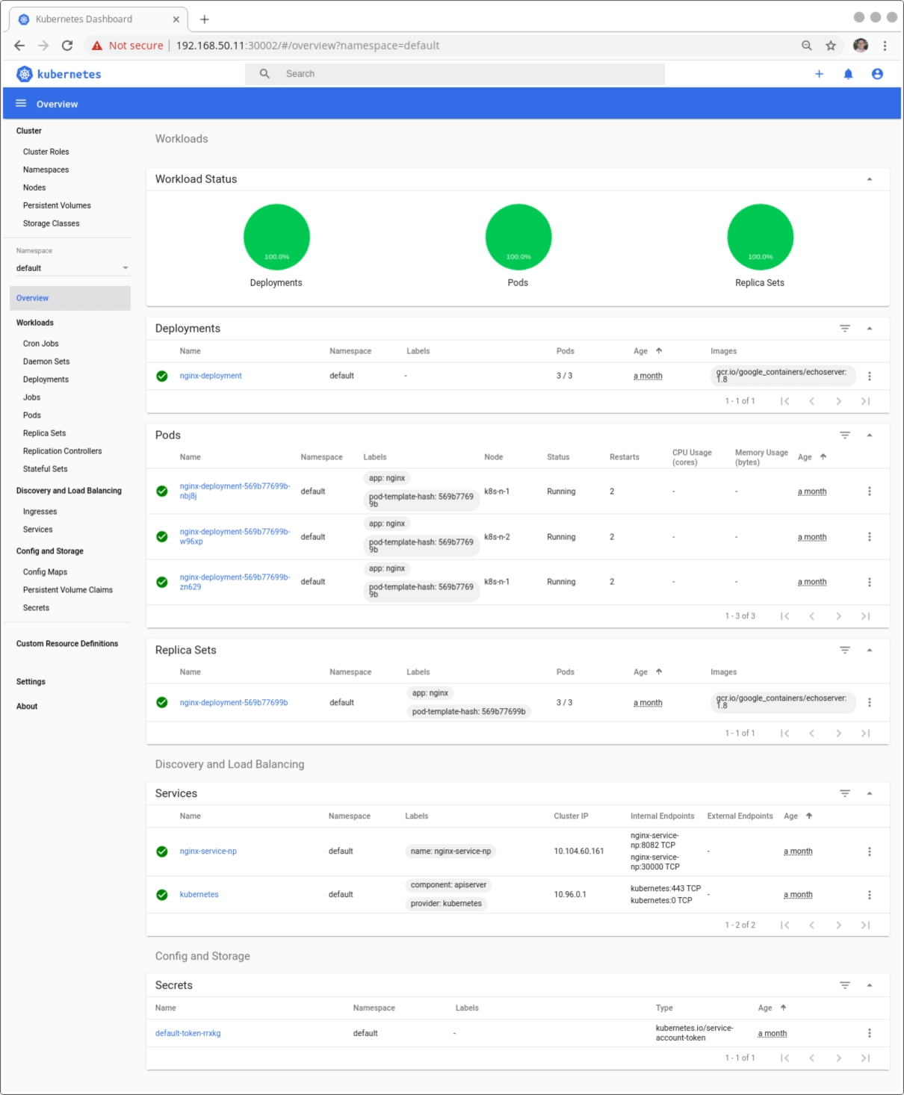Collapse the Secrets panel
This screenshot has height=1095, width=904.
(870, 984)
